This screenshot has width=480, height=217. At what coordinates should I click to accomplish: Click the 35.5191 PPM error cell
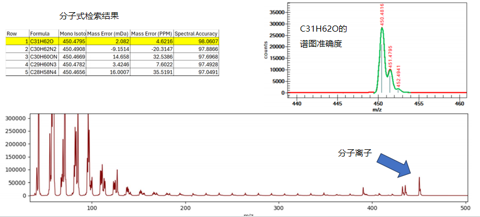tap(152, 72)
